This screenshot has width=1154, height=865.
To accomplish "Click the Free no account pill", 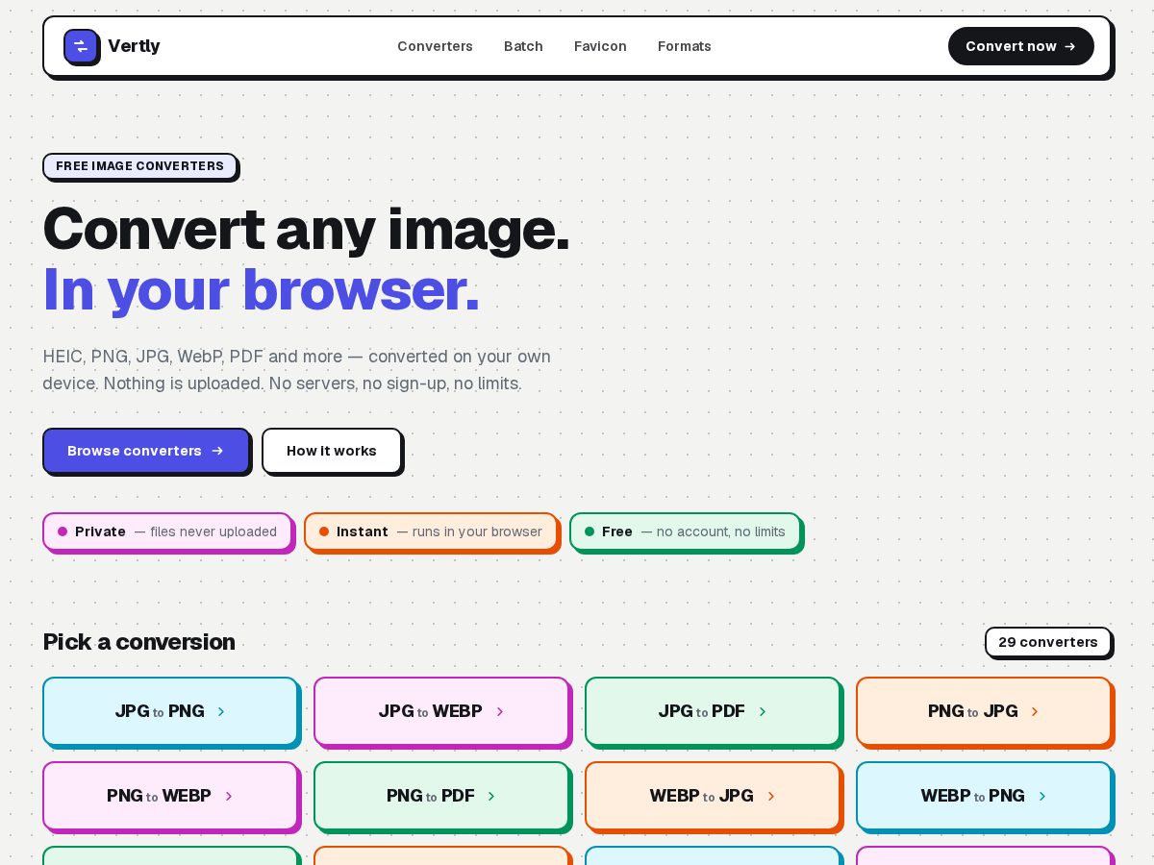I will tap(685, 531).
